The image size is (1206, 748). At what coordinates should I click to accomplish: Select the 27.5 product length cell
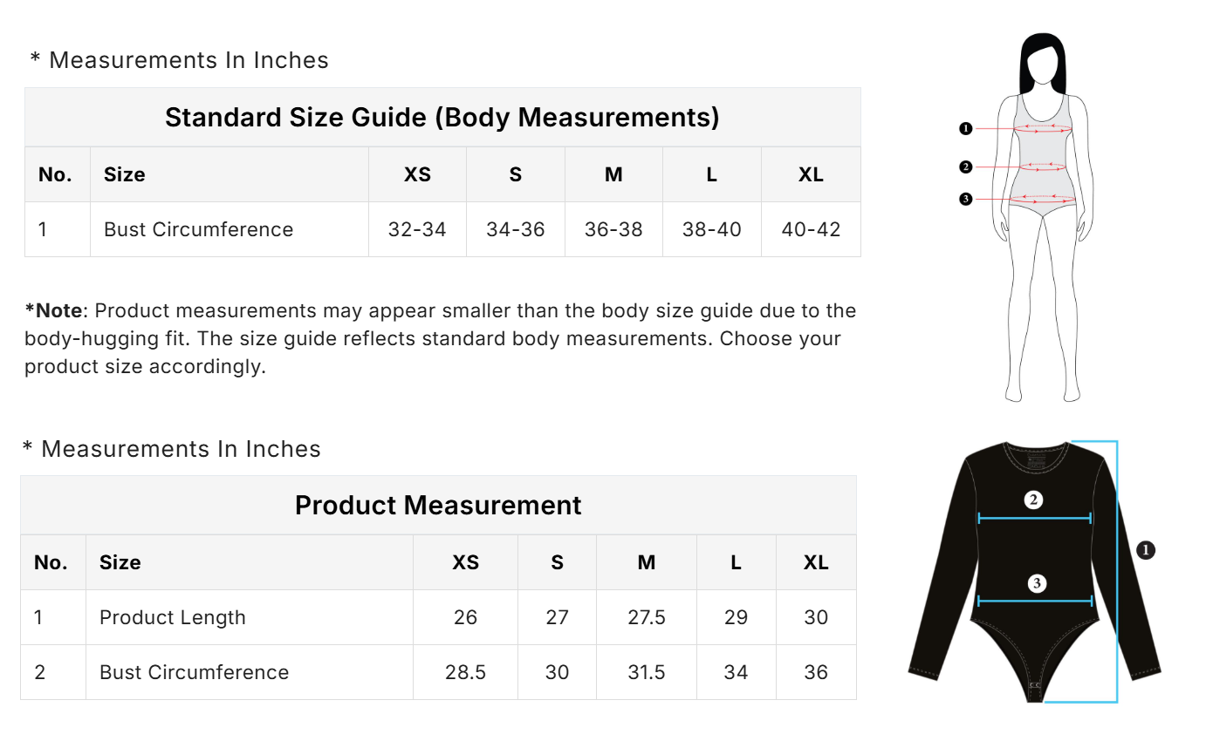pyautogui.click(x=647, y=617)
